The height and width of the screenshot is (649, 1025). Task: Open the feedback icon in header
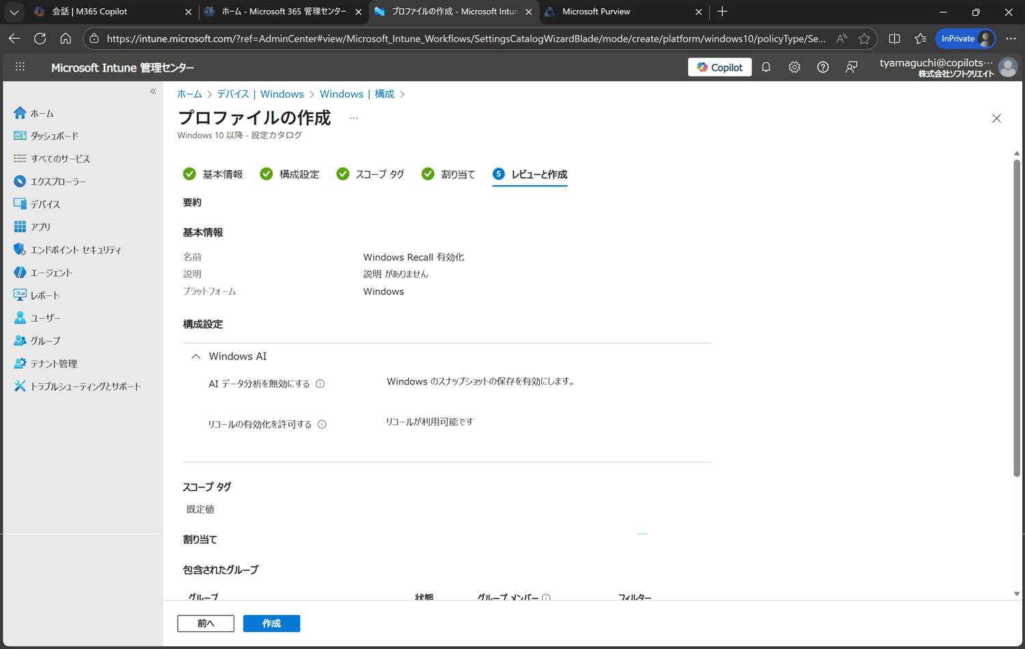(x=851, y=67)
